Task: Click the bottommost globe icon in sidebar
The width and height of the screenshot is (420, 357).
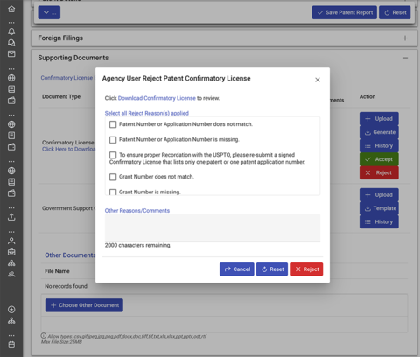Action: [x=11, y=171]
